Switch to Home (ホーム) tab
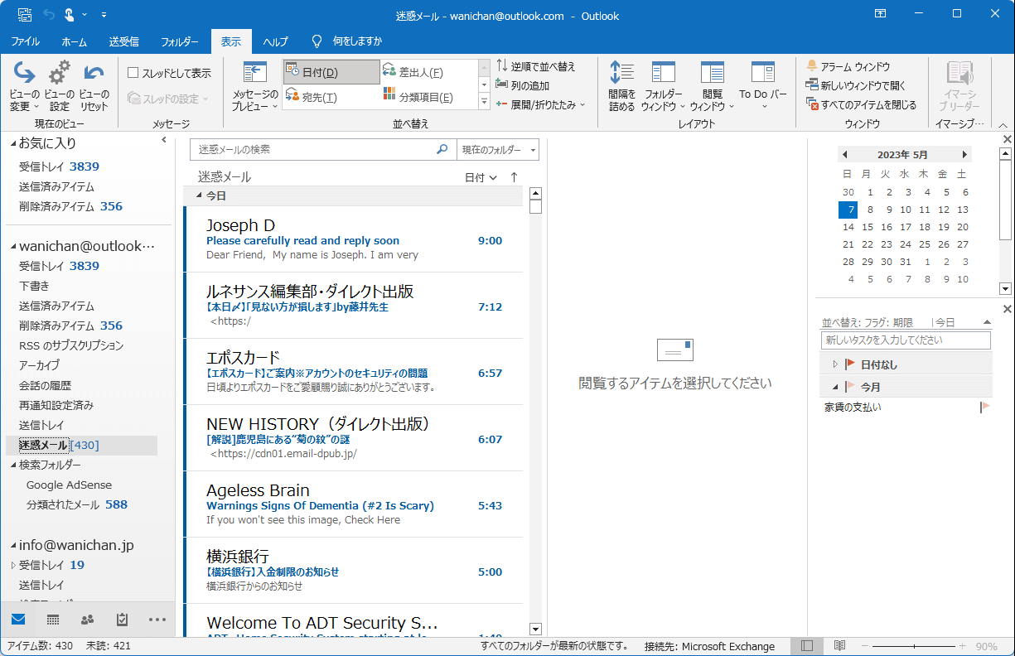The image size is (1015, 656). pyautogui.click(x=74, y=41)
